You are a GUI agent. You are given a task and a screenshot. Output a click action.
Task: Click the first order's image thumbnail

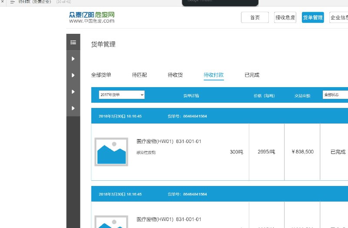click(x=111, y=152)
